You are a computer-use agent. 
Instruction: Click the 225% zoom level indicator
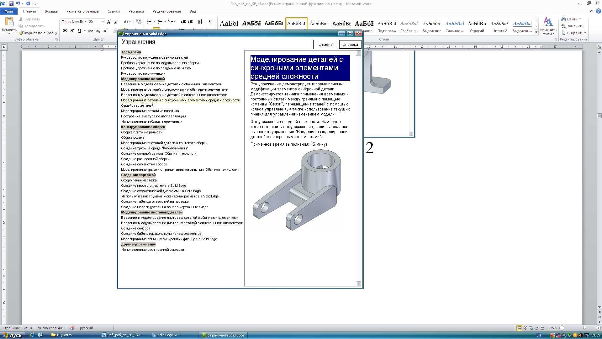coord(552,328)
